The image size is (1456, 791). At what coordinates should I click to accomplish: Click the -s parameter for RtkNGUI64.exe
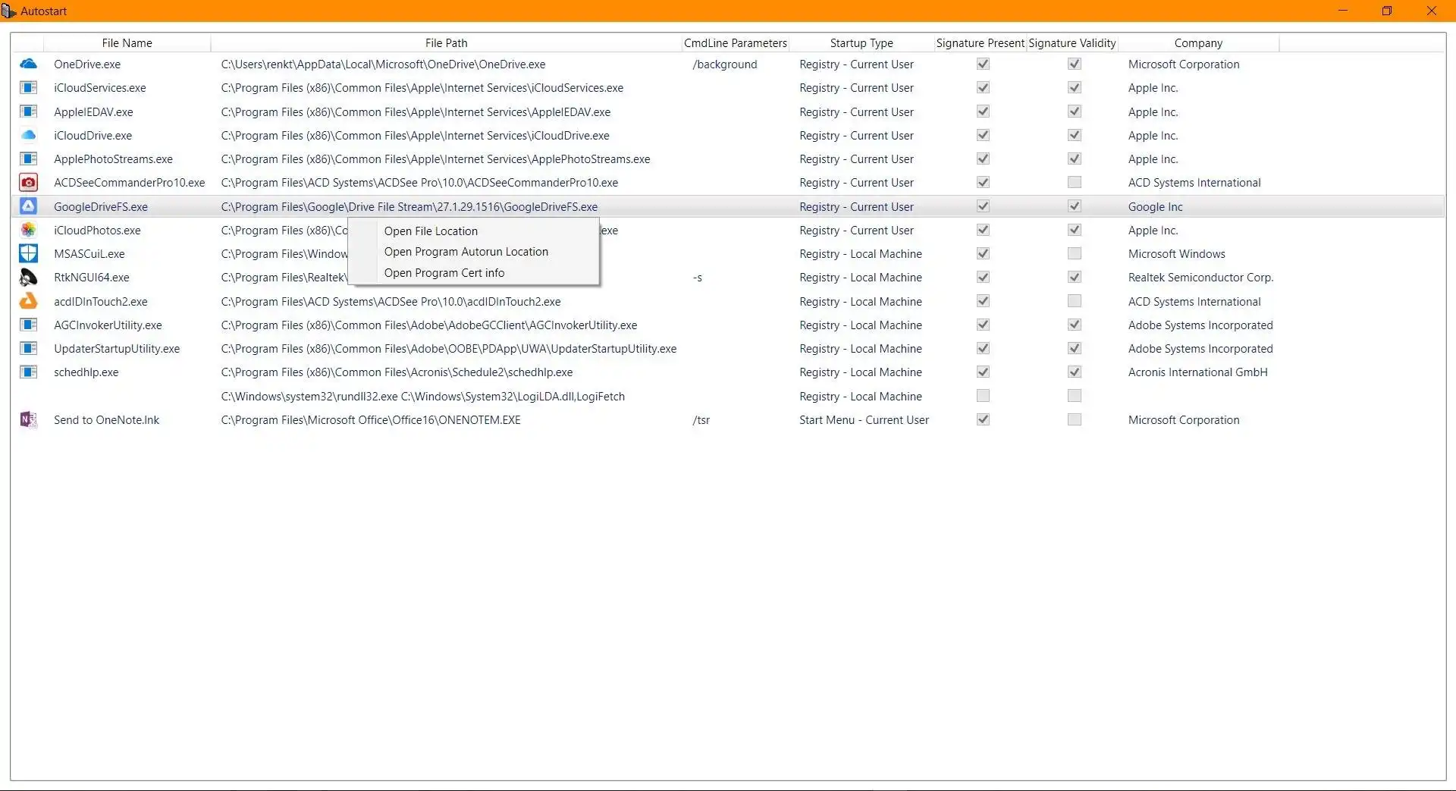click(x=698, y=278)
